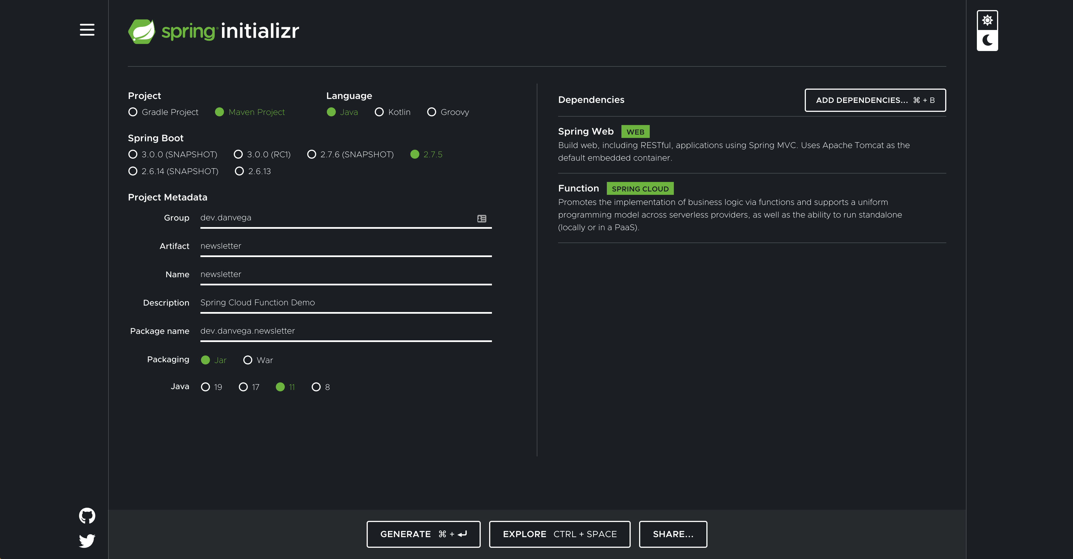The image size is (1073, 559).
Task: Open the Twitter link icon
Action: 87,541
